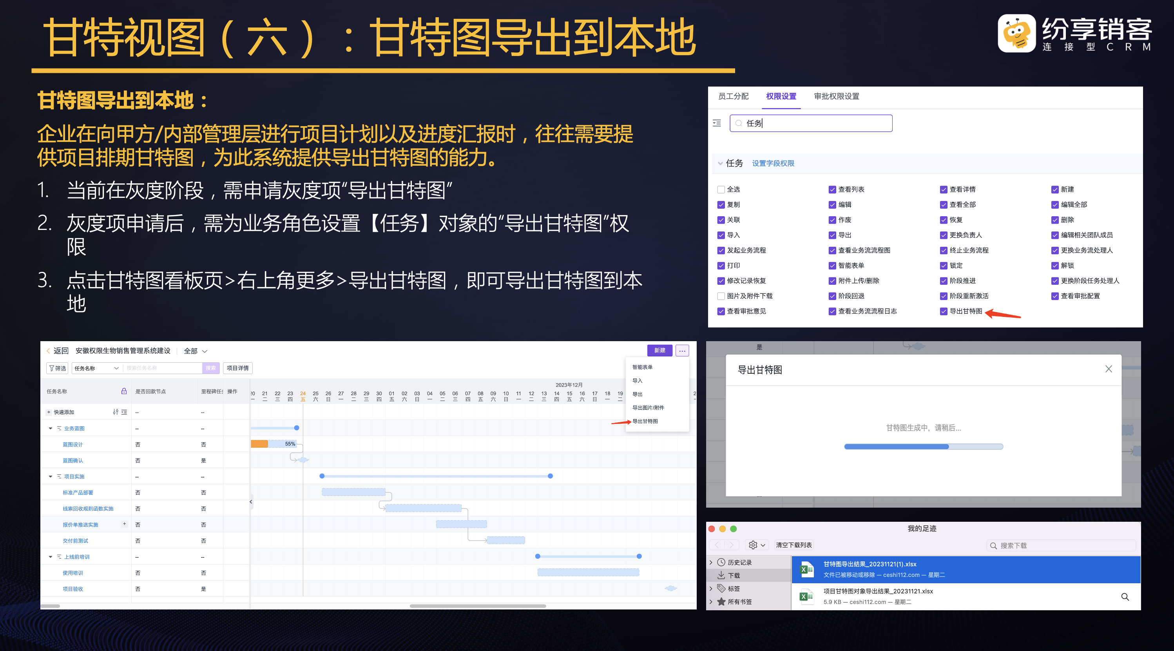Toggle the 查看审批配置 checkbox
The width and height of the screenshot is (1174, 651).
(1054, 296)
